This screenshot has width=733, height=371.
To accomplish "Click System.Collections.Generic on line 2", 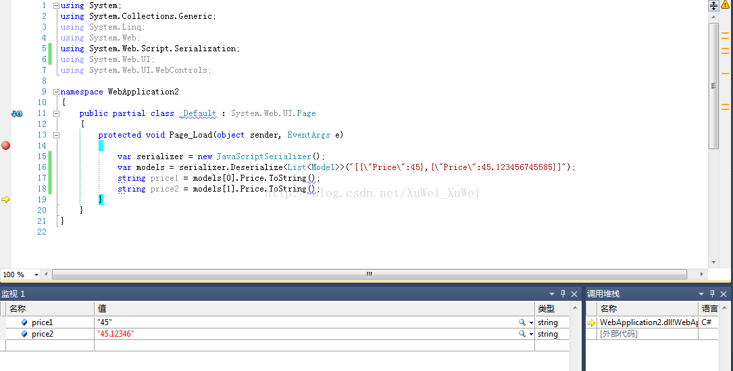I will [x=151, y=16].
